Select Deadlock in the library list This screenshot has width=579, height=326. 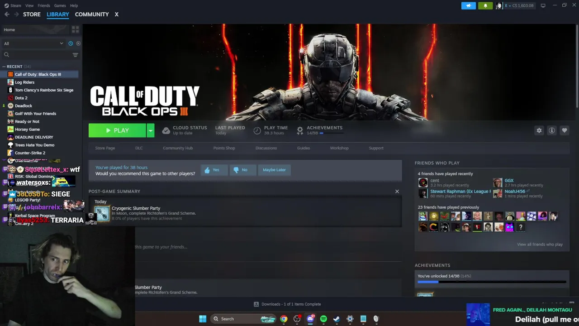coord(24,106)
